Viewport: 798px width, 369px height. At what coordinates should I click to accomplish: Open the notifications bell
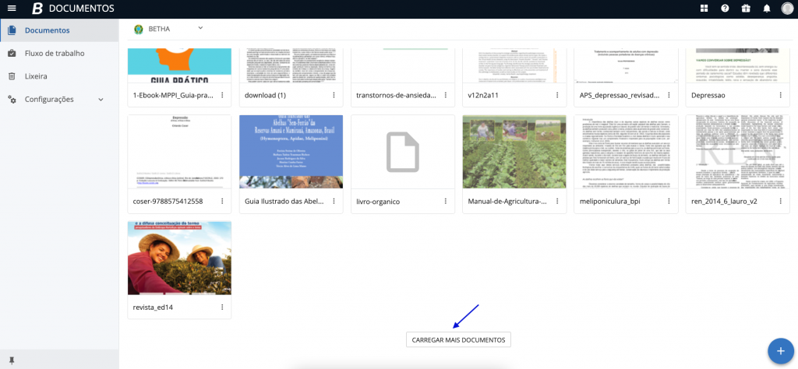[x=766, y=9]
